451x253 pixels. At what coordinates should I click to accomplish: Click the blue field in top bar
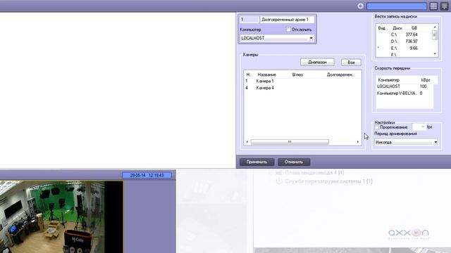coord(397,6)
